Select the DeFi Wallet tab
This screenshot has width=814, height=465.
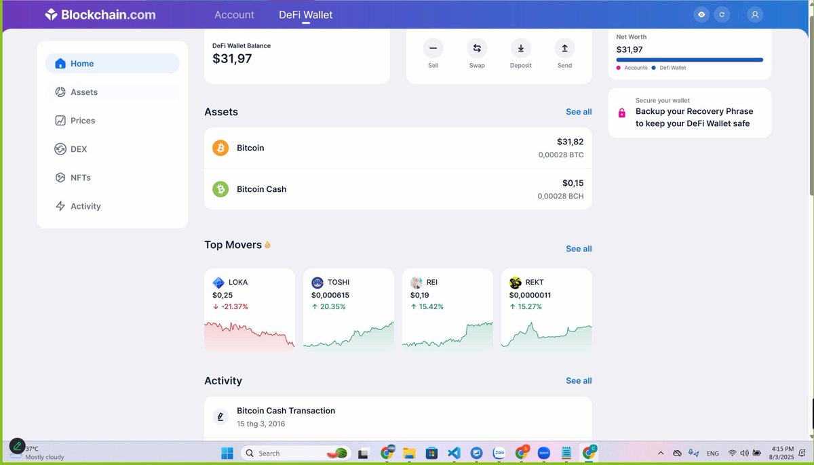305,15
